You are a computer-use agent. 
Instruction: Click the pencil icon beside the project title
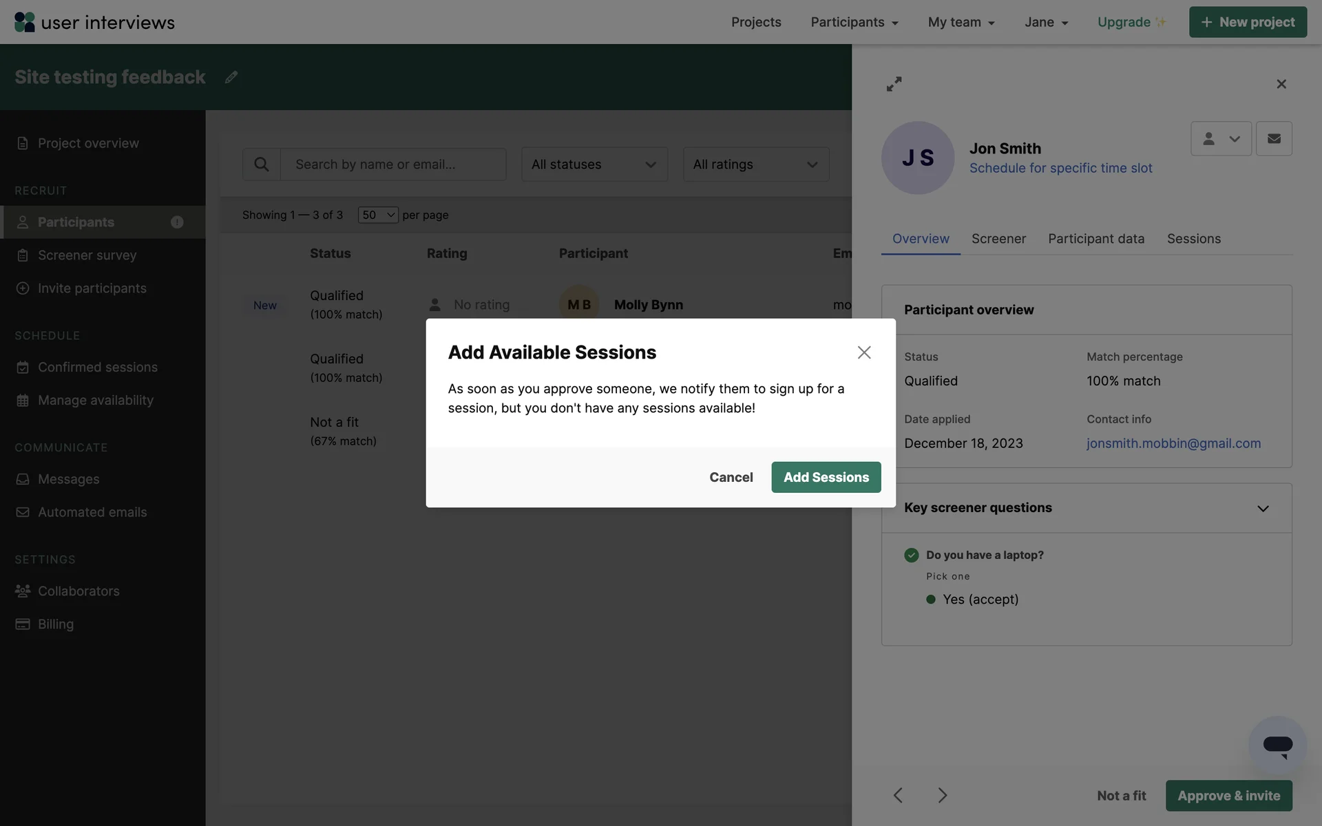pyautogui.click(x=231, y=77)
